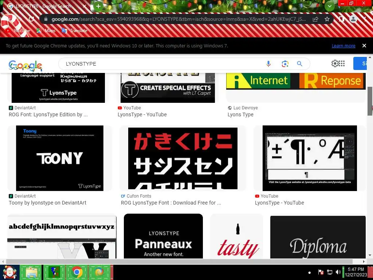
Task: Open Create Special Effects LT Carpet thumbnail
Action: 168,88
